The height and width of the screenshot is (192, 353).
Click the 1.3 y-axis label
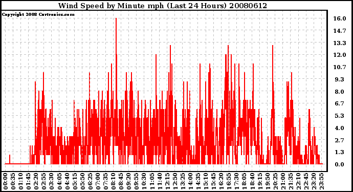click(340, 152)
